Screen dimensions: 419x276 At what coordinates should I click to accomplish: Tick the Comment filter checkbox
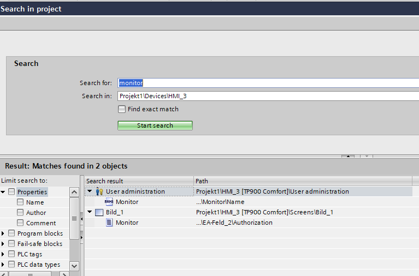[x=20, y=223]
